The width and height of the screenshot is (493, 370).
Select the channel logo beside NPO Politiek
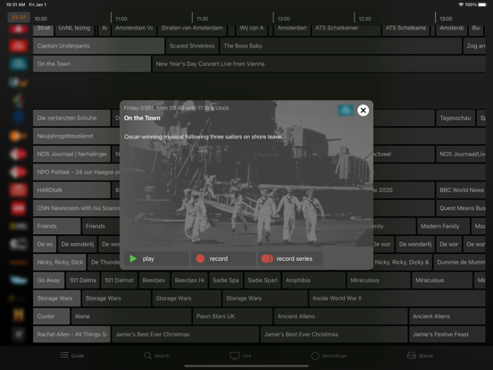(x=18, y=172)
